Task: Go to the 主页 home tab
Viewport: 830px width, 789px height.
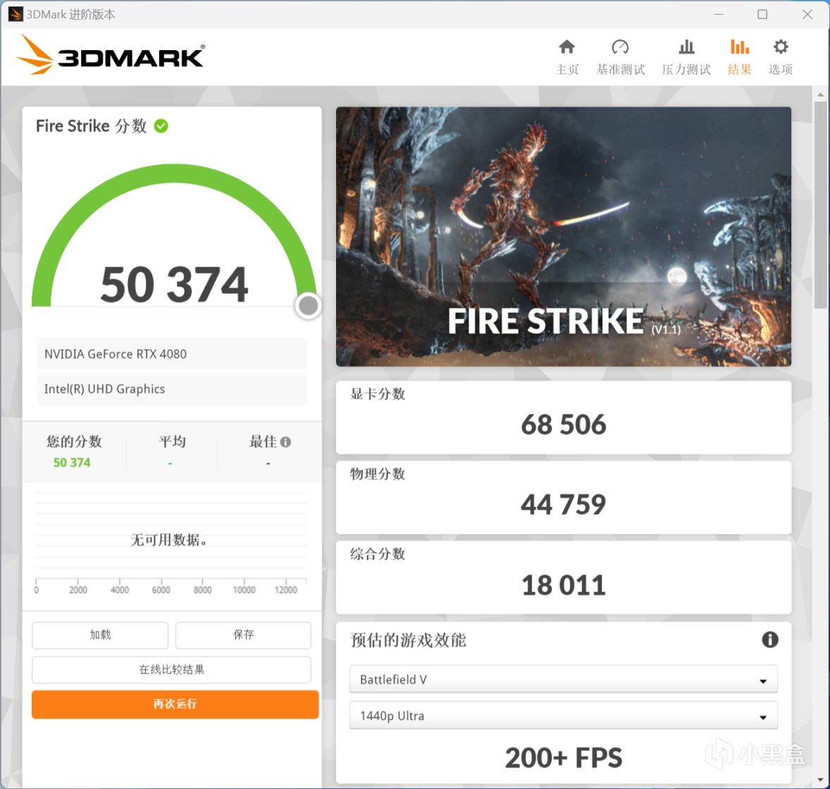Action: coord(567,57)
